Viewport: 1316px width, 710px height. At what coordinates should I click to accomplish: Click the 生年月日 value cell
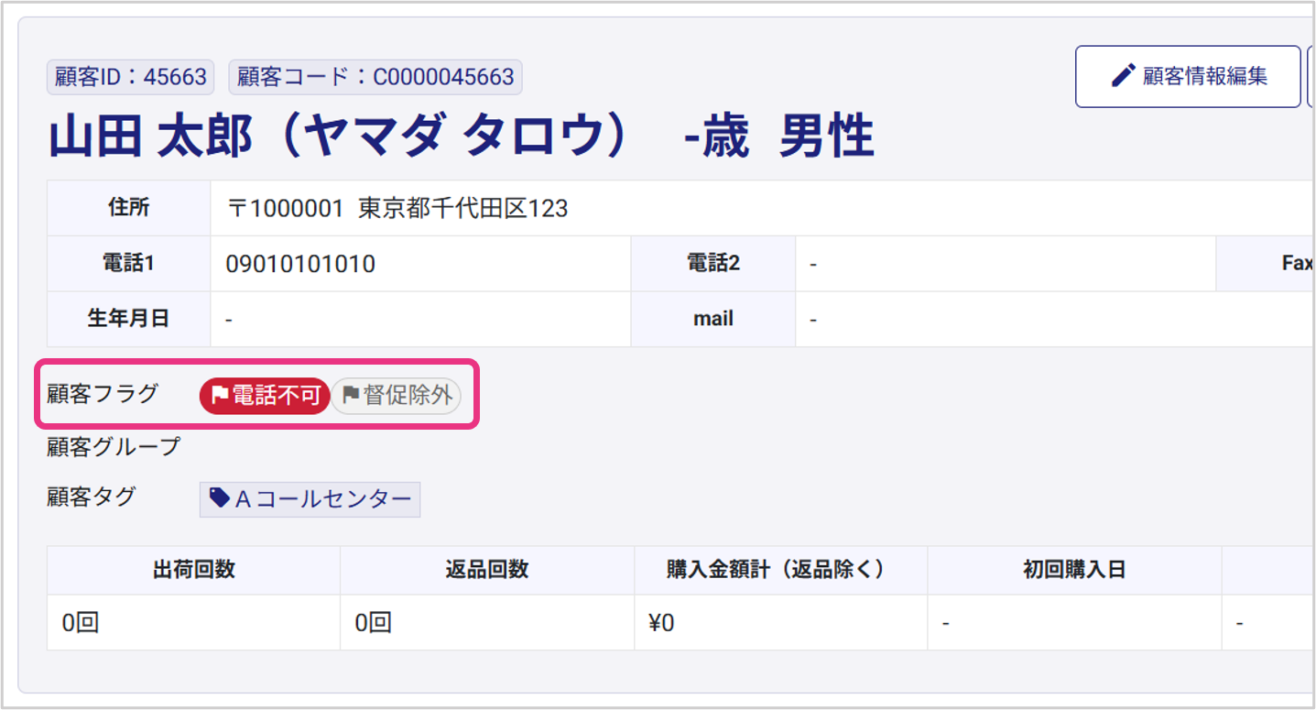[x=420, y=320]
